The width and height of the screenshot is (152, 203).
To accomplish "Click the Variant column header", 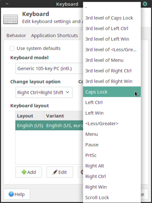I will (x=64, y=116).
